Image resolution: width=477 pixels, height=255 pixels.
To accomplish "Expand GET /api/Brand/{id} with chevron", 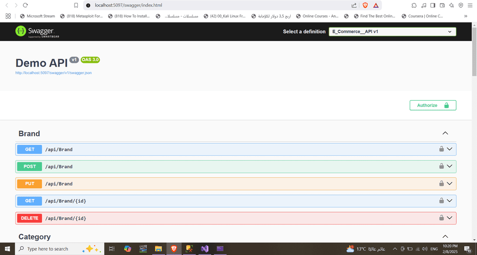I will [x=450, y=200].
